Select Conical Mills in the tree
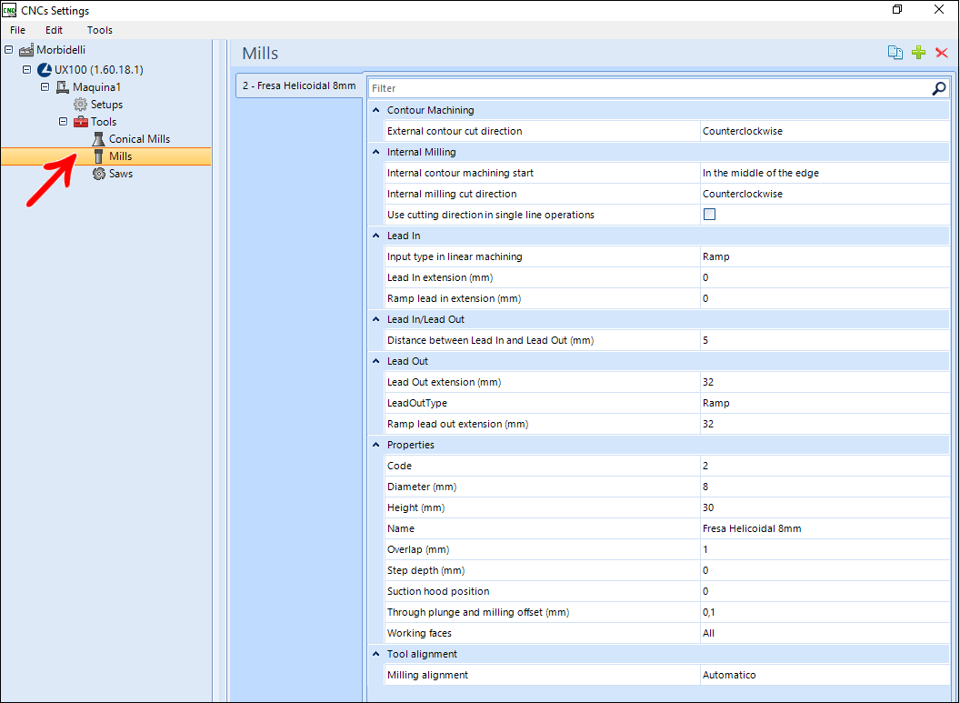 (x=140, y=139)
